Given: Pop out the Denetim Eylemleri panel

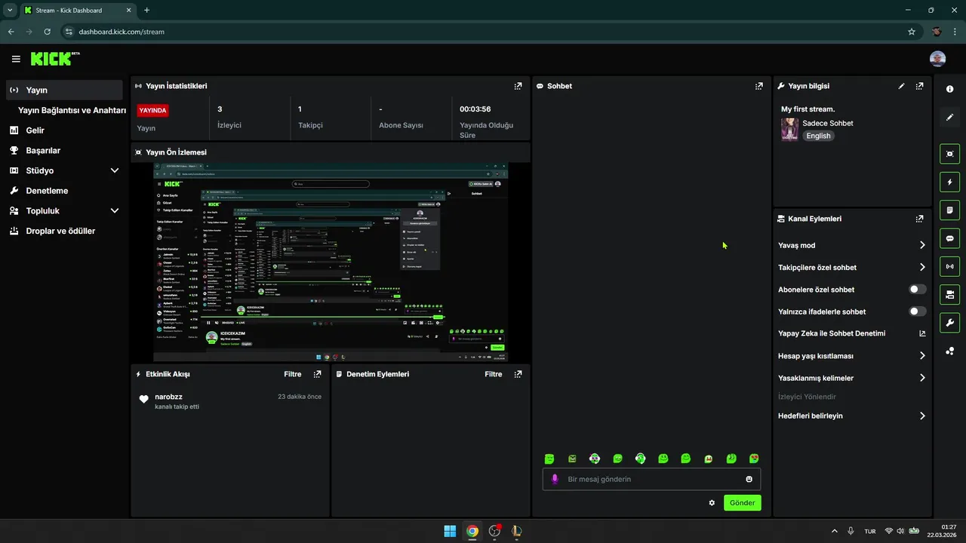Looking at the screenshot, I should click(x=518, y=374).
